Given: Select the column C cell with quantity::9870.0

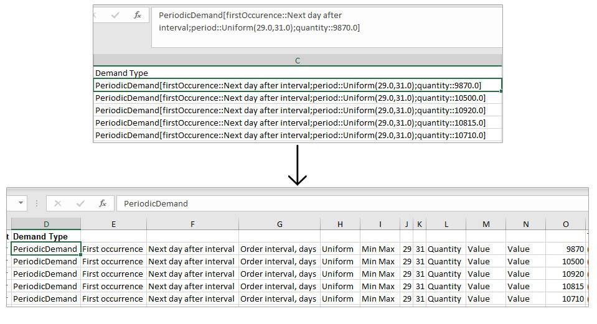Looking at the screenshot, I should 298,85.
